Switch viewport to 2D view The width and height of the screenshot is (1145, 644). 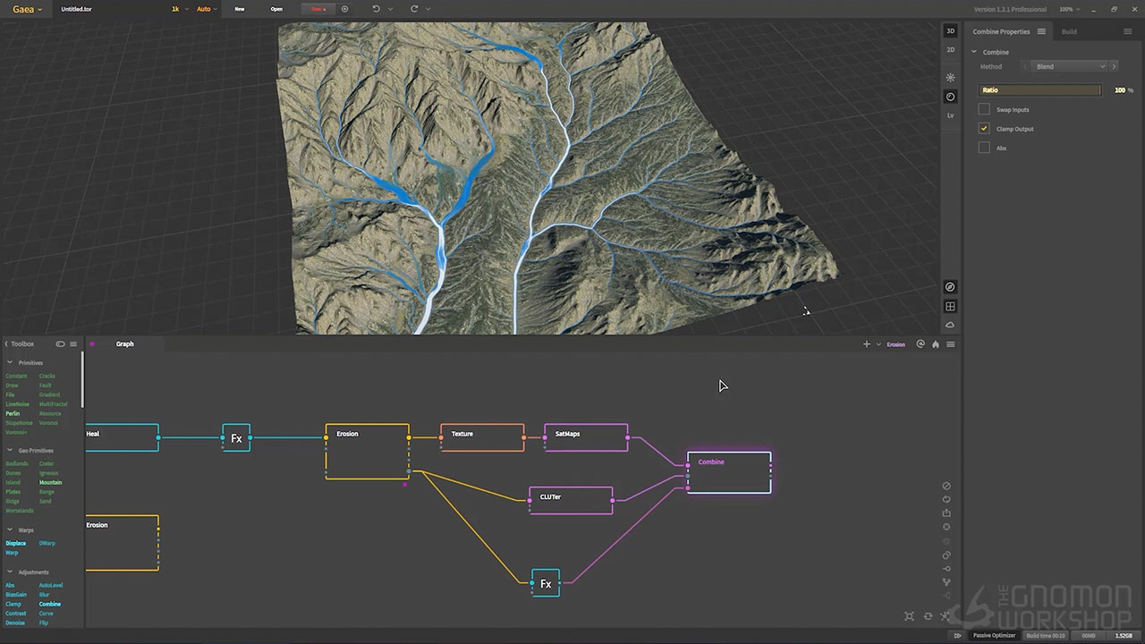[950, 49]
